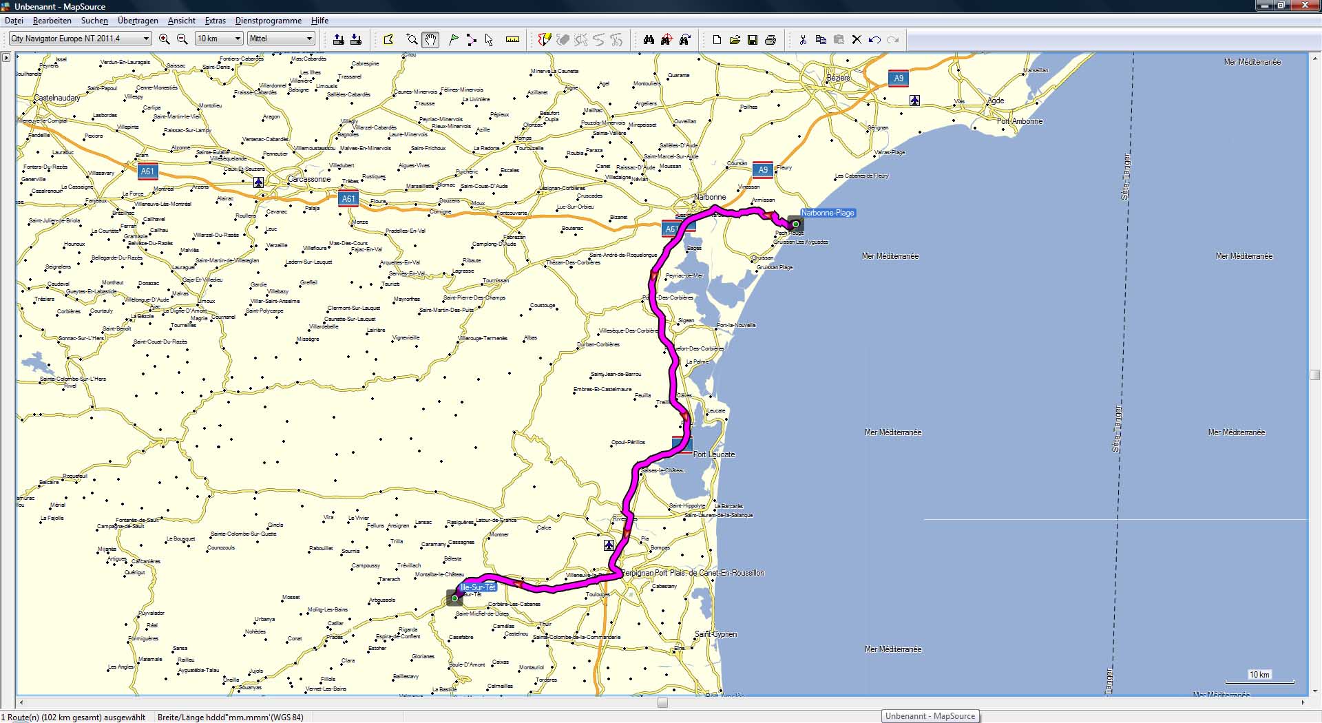Click the Castelnaudary label on map

[x=57, y=98]
